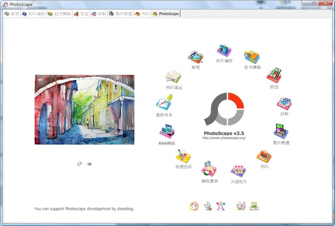Open the 挑選色彩 color picker icon
This screenshot has height=226, width=335.
[x=183, y=156]
